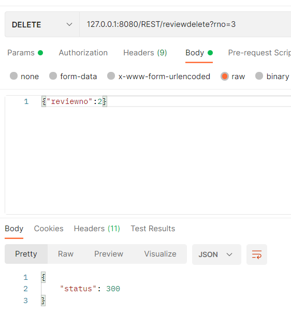Screen dimensions: 291x315
Task: Click the "reviewno" key in request body
Action: [69, 102]
